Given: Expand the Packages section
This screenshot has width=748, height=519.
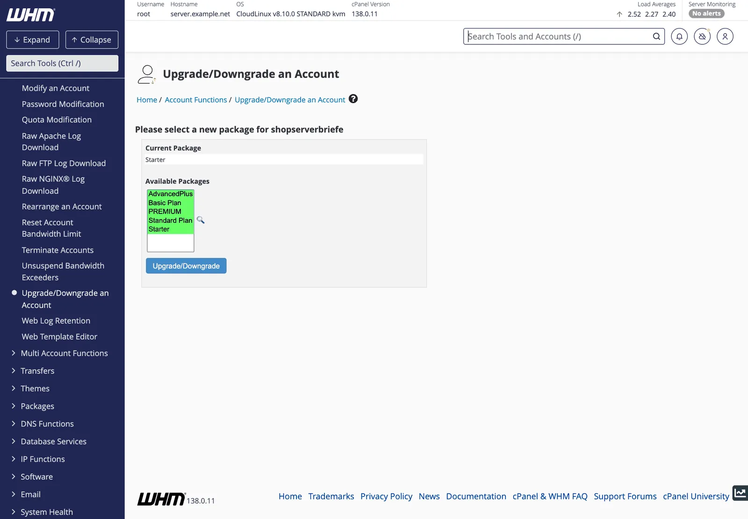Looking at the screenshot, I should (x=33, y=406).
